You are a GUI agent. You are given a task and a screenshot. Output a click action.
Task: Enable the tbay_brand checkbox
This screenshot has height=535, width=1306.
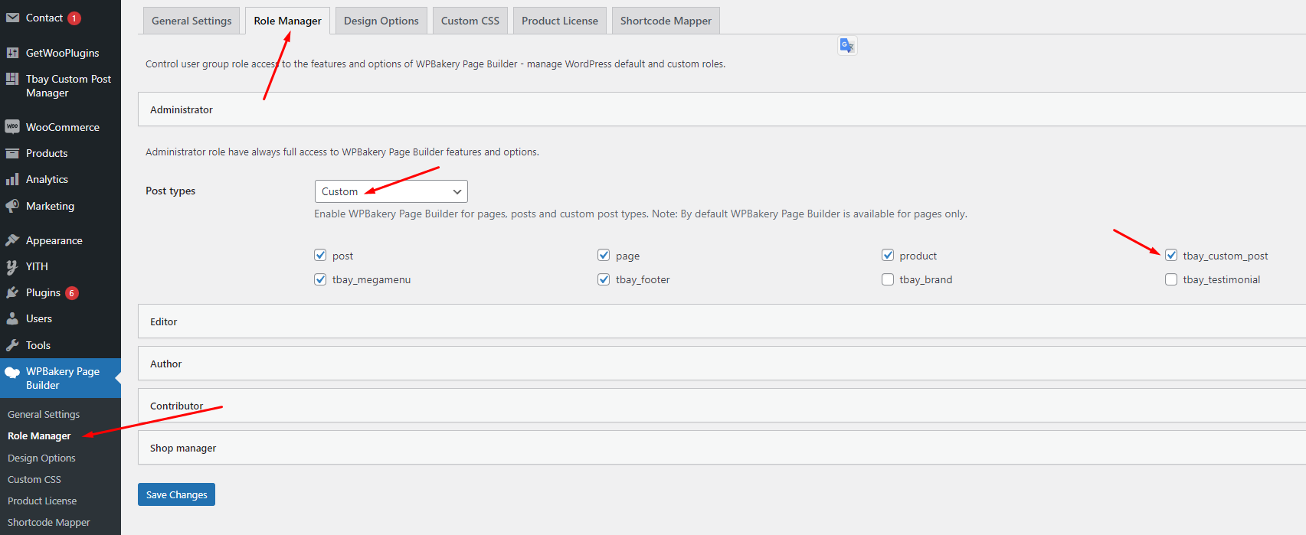(888, 279)
